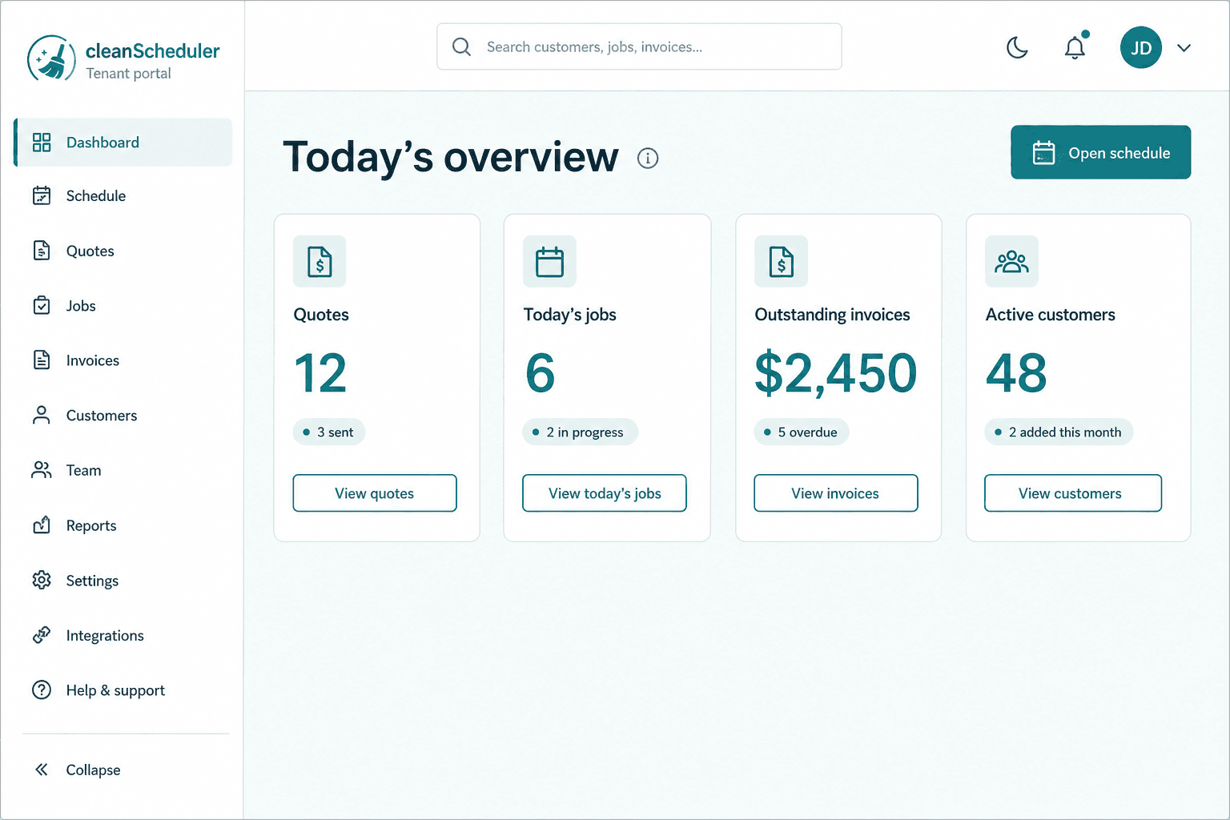
Task: Click the 5 overdue status pill
Action: click(x=802, y=432)
